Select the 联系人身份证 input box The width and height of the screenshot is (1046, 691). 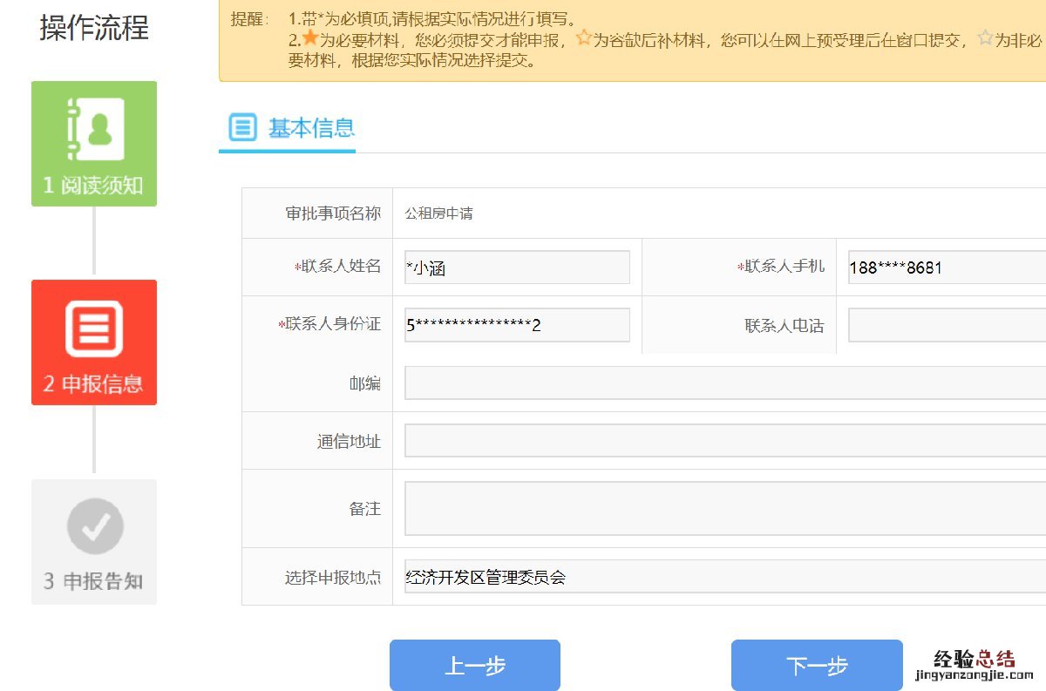tap(517, 325)
